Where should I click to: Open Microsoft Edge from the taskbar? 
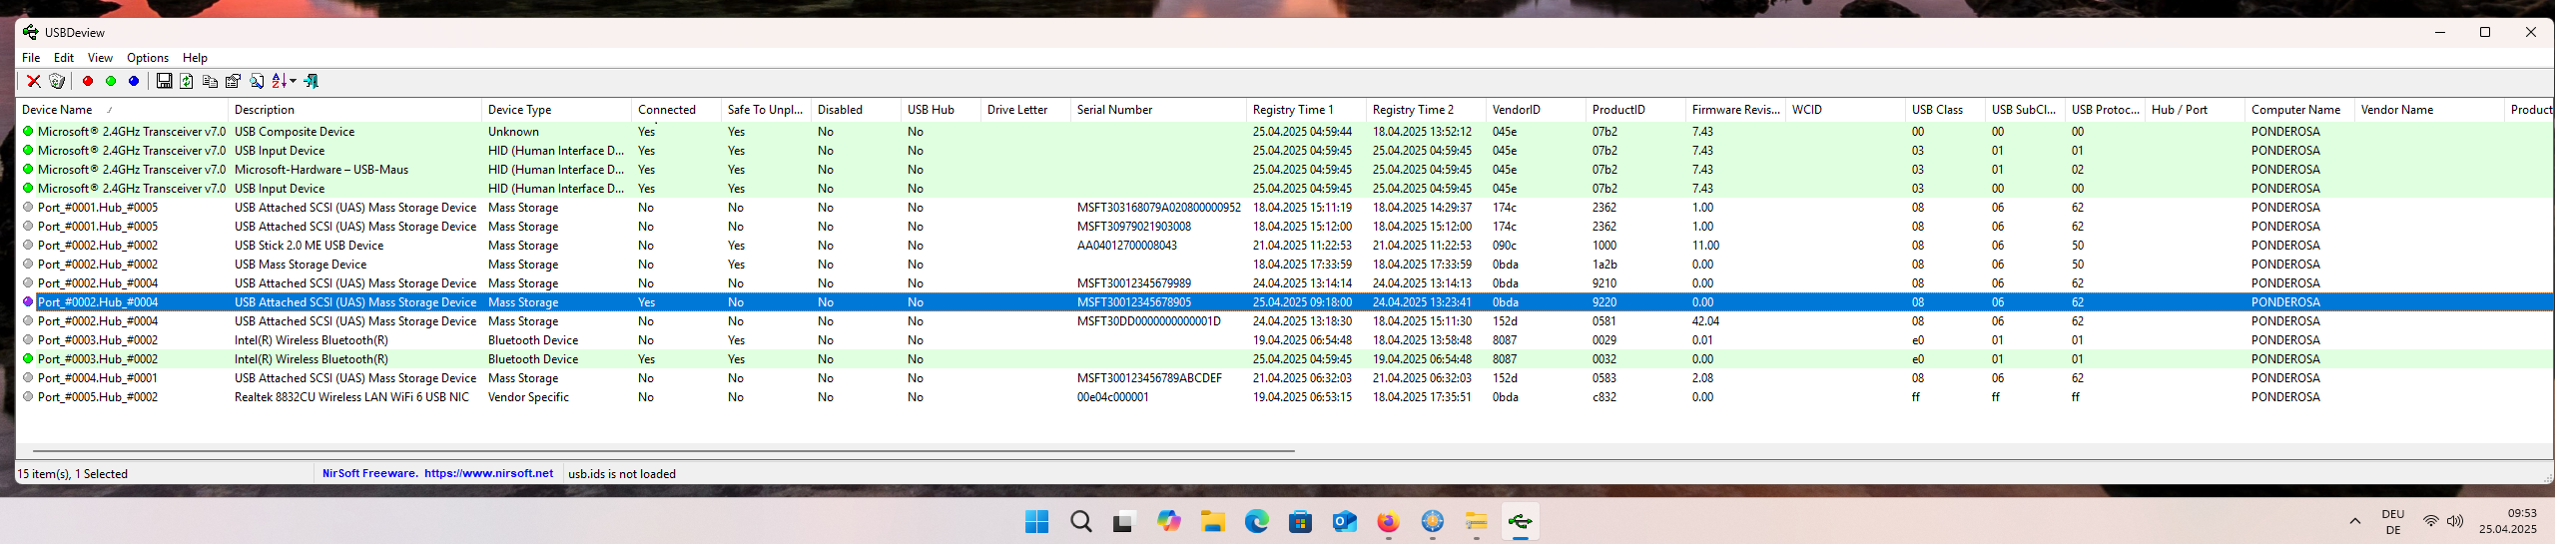click(x=1257, y=522)
